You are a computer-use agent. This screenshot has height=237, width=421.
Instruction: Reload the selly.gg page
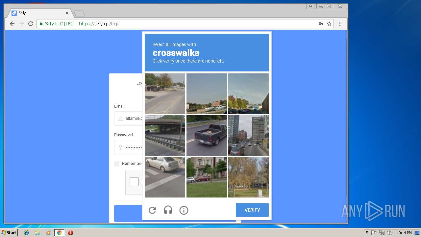[x=31, y=24]
